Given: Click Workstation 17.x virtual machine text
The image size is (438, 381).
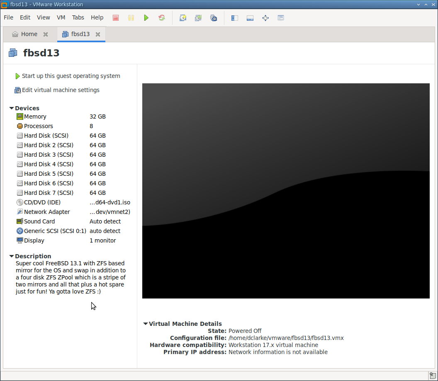Looking at the screenshot, I should (273, 345).
